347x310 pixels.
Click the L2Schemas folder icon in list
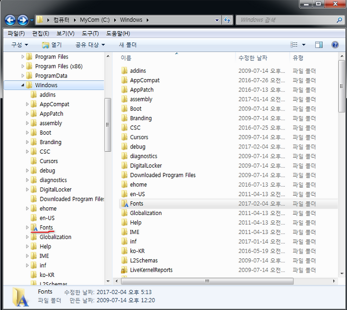[125, 260]
